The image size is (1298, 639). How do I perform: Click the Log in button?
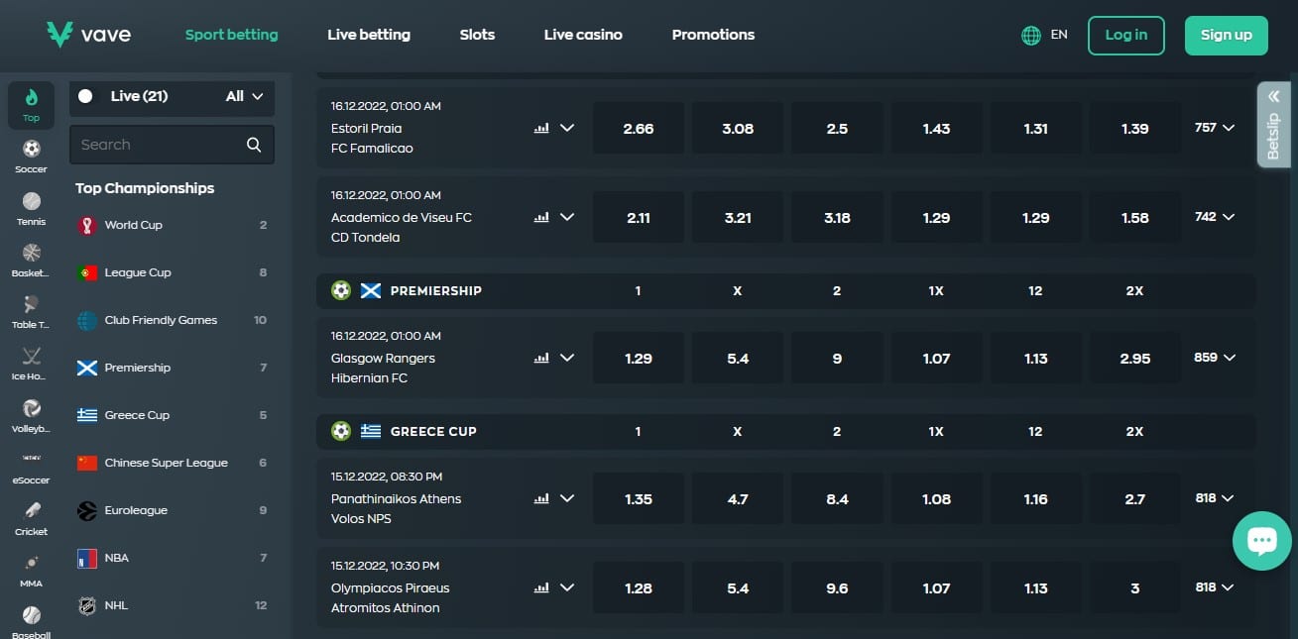(1125, 35)
